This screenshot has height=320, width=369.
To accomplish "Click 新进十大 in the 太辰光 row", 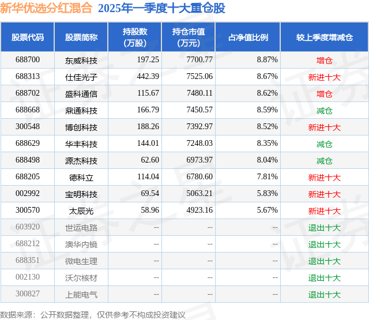I will (x=325, y=211).
